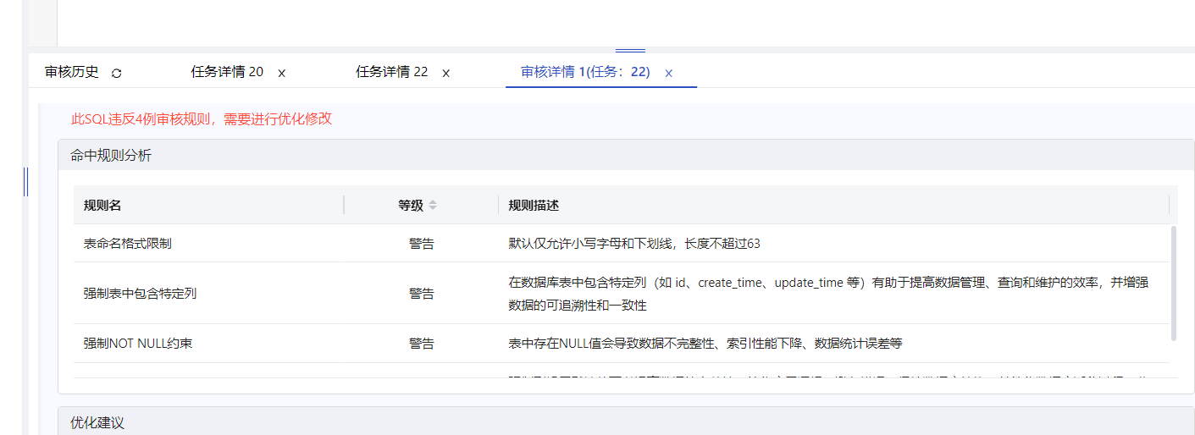Select rule 强制表中包含特定列
The height and width of the screenshot is (435, 1195).
(141, 294)
